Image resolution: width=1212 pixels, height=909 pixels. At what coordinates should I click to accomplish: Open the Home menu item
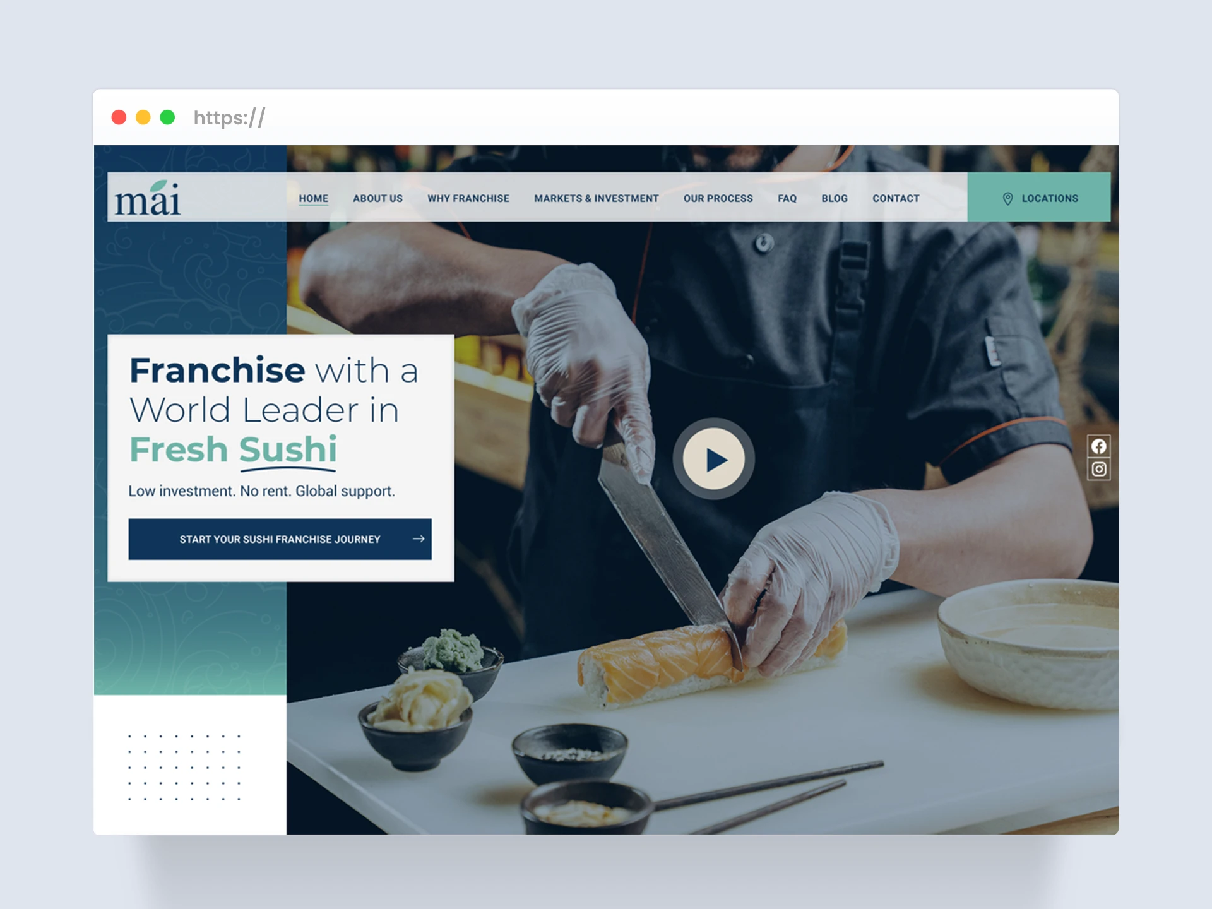coord(314,198)
